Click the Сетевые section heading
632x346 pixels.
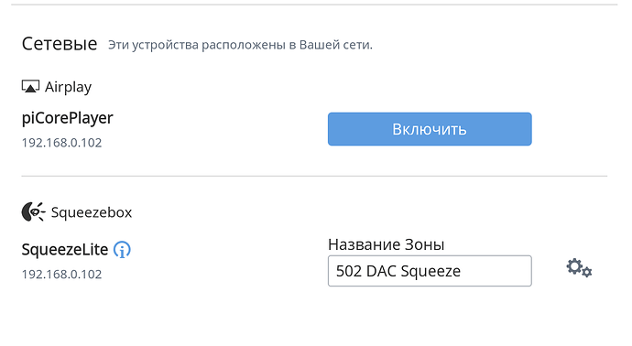pos(60,44)
